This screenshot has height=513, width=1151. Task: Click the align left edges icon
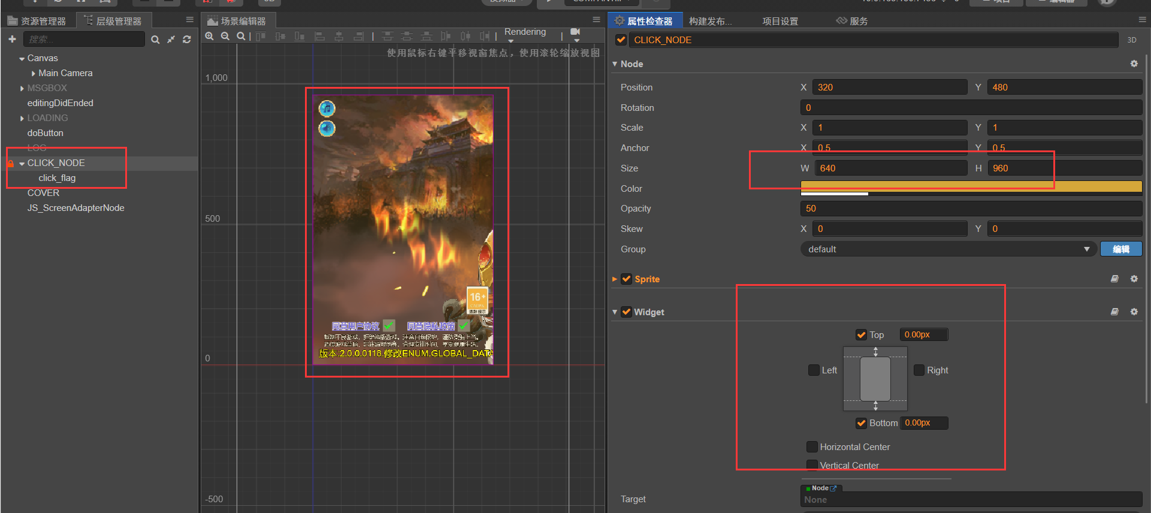point(320,37)
